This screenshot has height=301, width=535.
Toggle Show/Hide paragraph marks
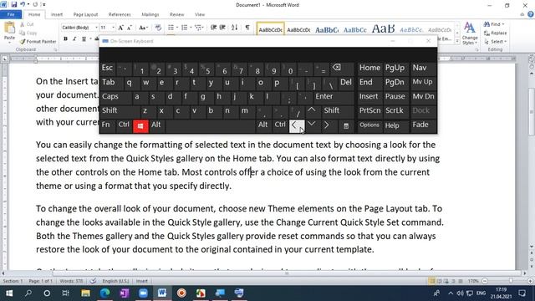247,28
